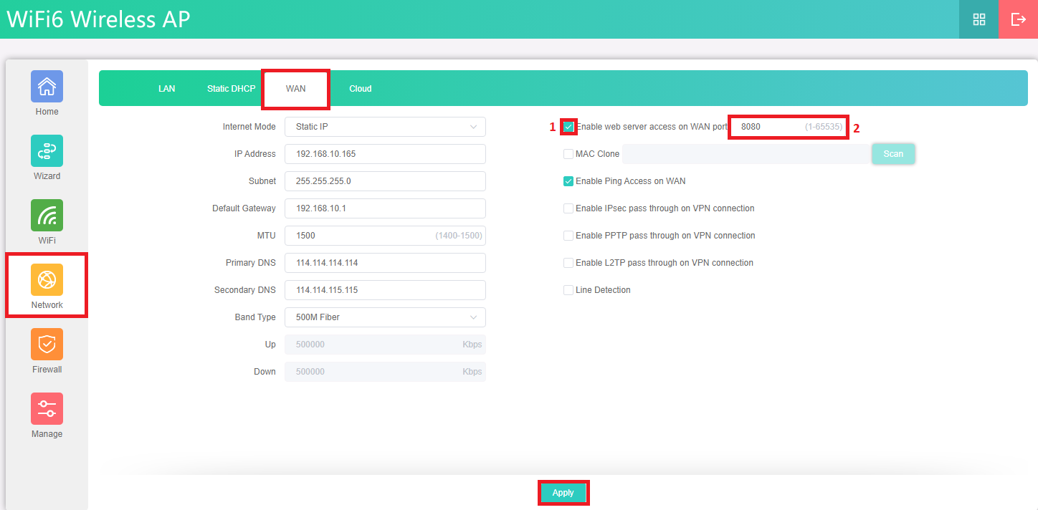Click the Primary DNS input field
This screenshot has width=1038, height=510.
pyautogui.click(x=385, y=263)
